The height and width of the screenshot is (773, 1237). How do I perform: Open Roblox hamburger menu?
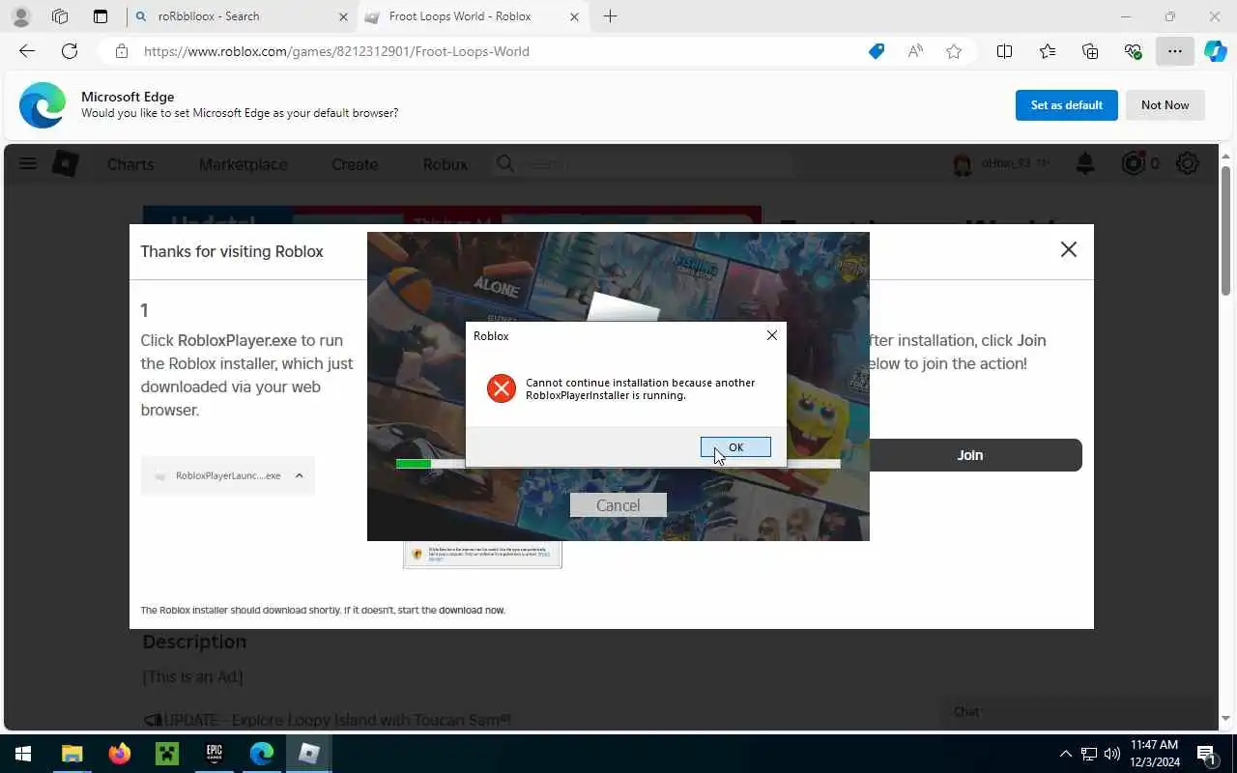point(28,163)
